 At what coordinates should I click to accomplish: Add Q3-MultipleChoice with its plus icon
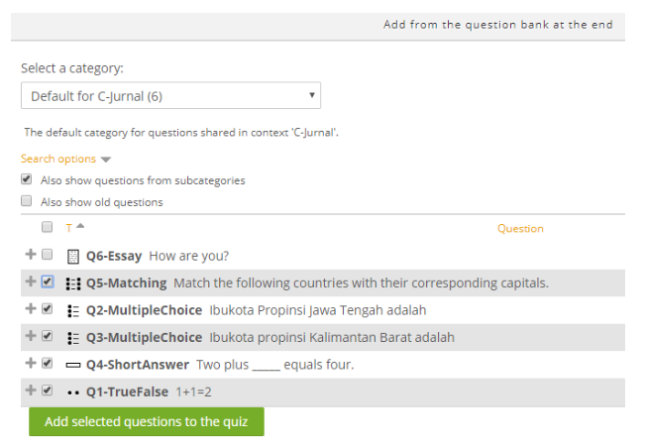point(31,337)
